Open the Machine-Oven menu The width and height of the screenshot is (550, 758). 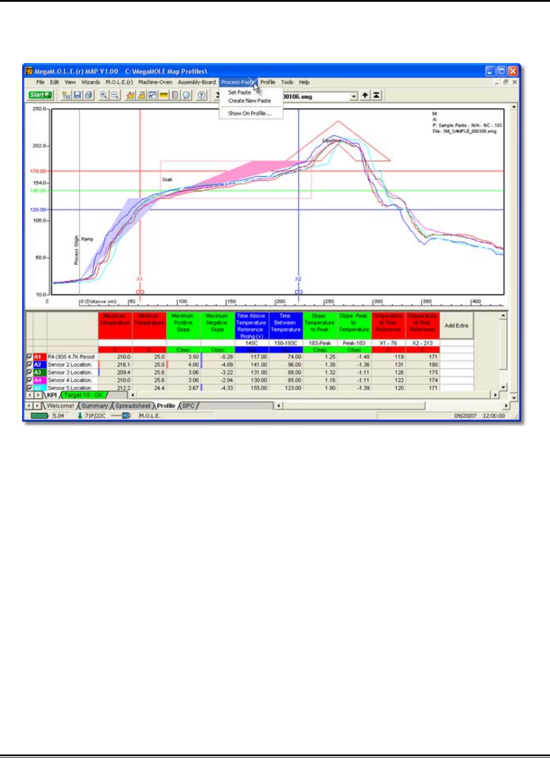click(155, 82)
